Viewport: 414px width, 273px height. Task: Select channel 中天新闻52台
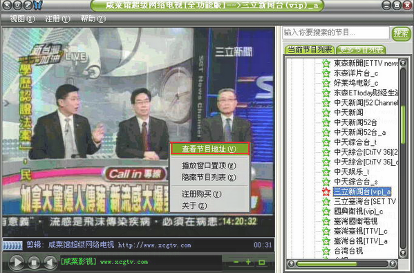(x=355, y=122)
